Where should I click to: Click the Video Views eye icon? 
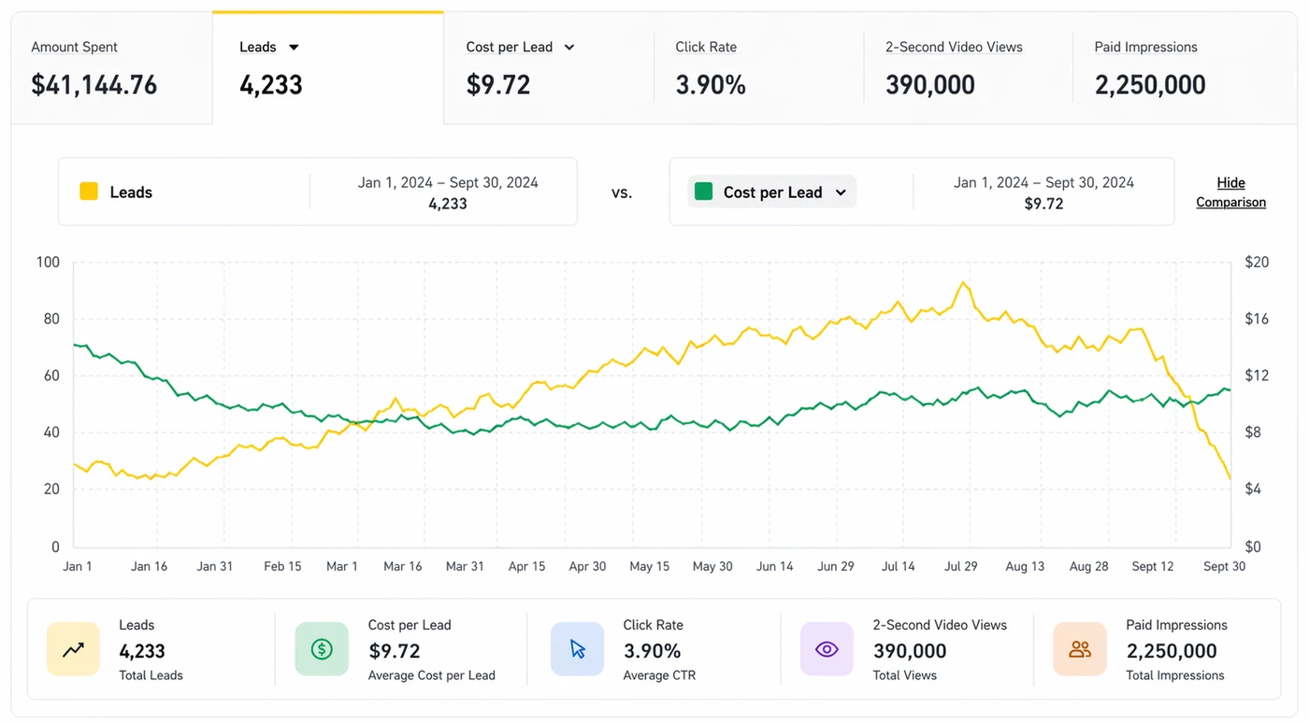tap(827, 649)
